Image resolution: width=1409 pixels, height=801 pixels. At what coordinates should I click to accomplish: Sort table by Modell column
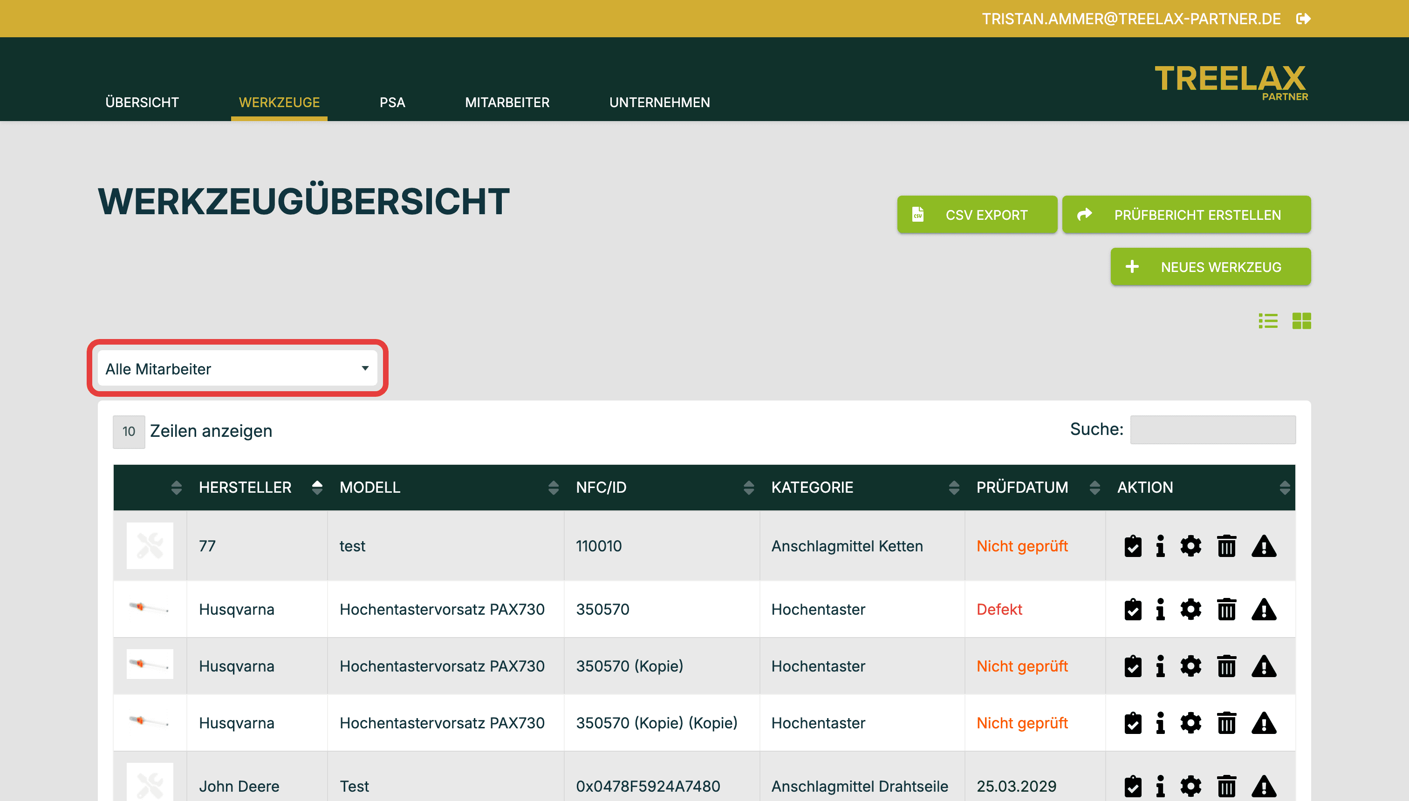tap(446, 488)
